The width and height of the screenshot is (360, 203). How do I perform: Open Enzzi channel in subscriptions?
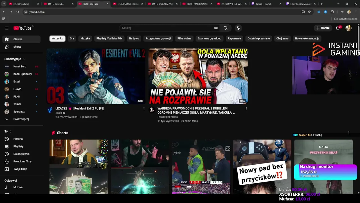21,81
